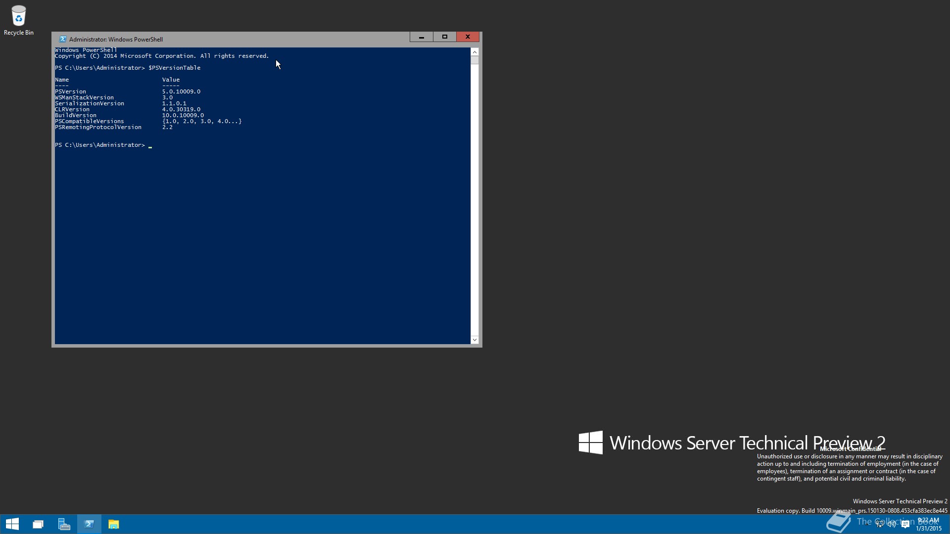Select the PowerShell taskbar icon
Screen dimensions: 950x534
[89, 524]
